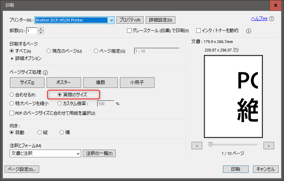Toggle インク/トナーを節約 checkbox
Viewport: 284px width, 181px height.
coord(198,31)
